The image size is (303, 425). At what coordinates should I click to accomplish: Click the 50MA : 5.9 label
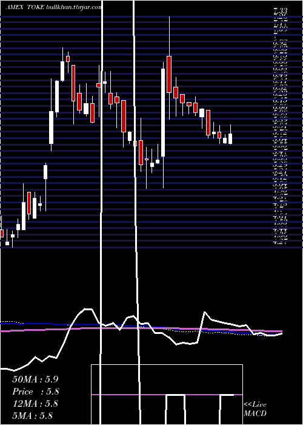tap(35, 379)
